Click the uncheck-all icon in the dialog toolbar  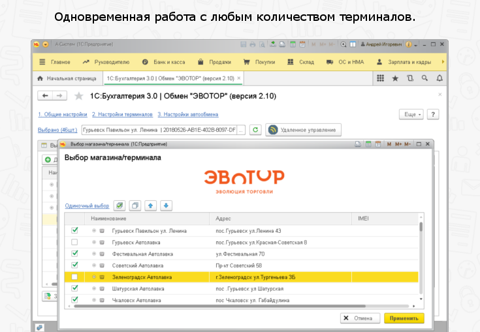point(135,205)
